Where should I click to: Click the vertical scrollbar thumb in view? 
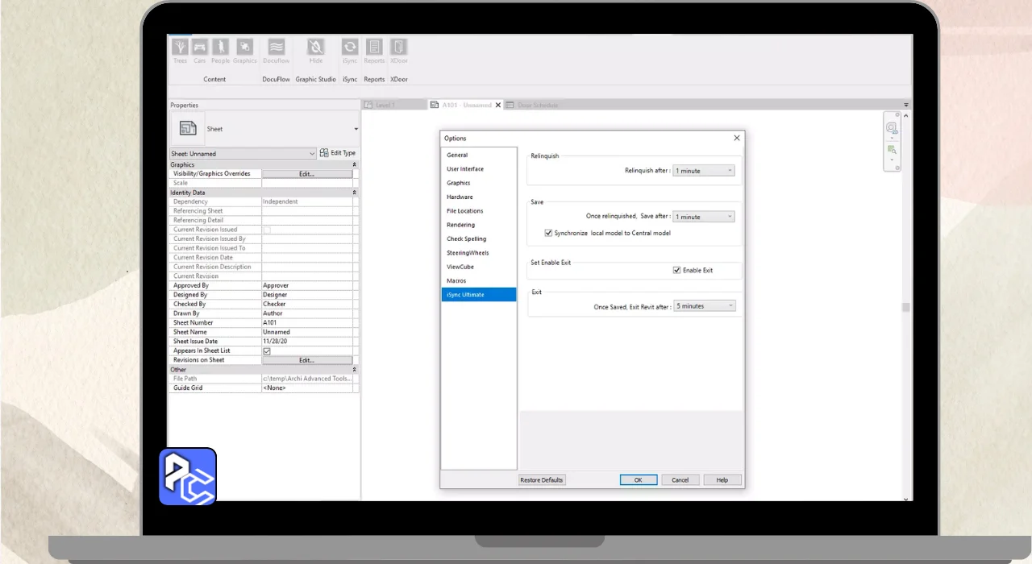click(905, 307)
